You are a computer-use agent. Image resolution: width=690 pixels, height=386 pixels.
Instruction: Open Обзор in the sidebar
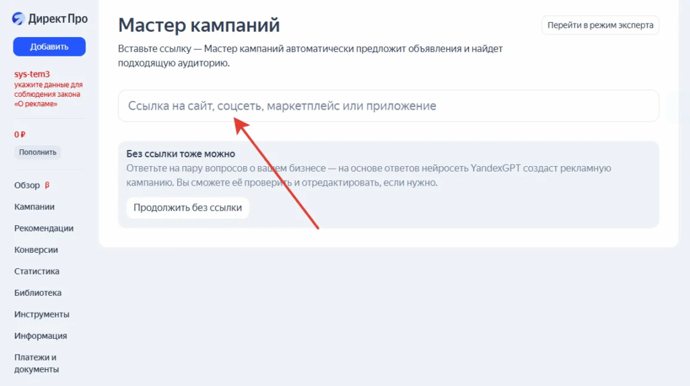click(27, 186)
